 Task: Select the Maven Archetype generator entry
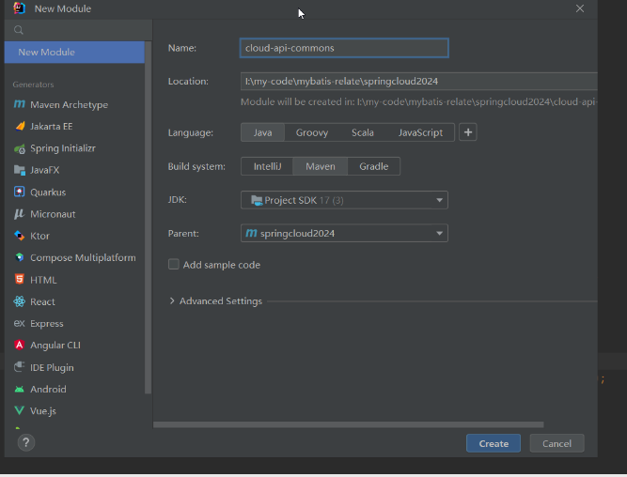(74, 104)
